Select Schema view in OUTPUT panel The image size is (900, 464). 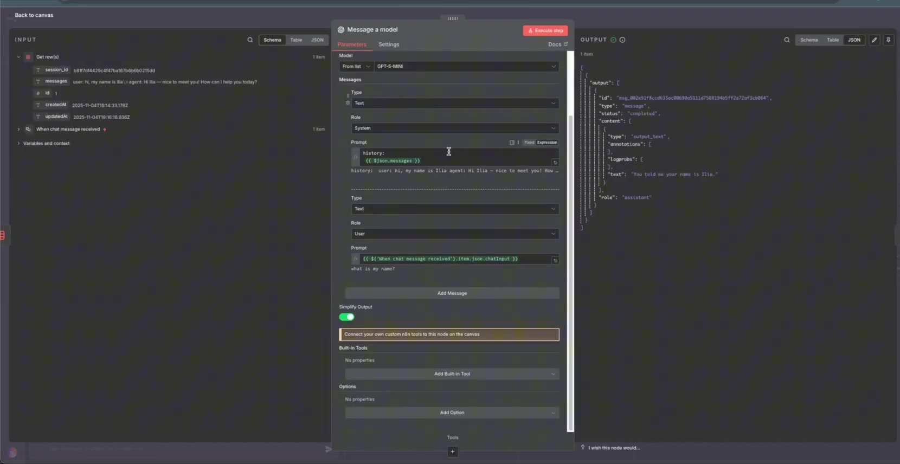coord(809,40)
